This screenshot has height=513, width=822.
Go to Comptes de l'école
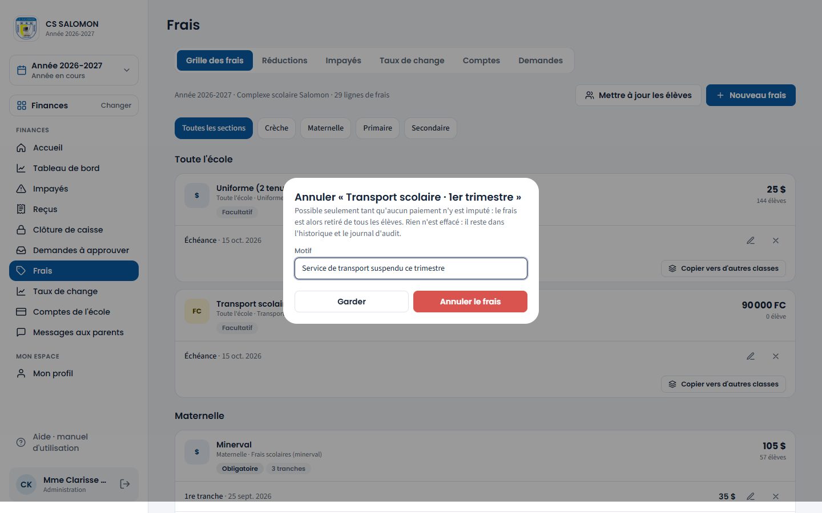click(74, 312)
